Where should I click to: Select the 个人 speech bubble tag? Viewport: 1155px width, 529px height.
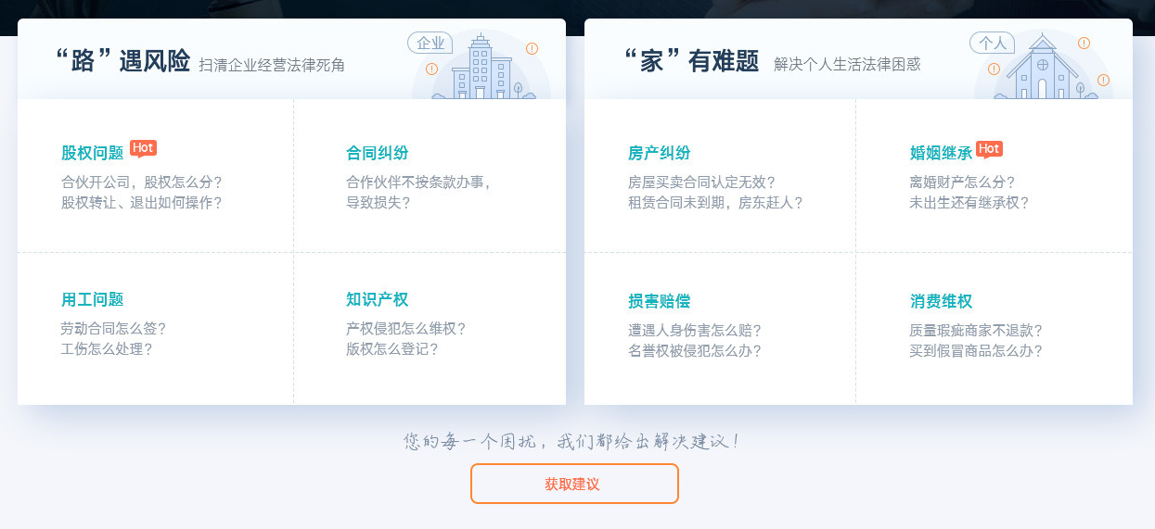[992, 44]
